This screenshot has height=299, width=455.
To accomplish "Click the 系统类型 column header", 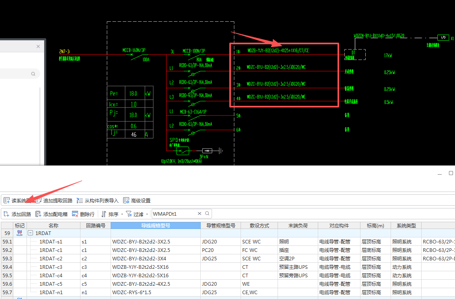I will click(406, 225).
